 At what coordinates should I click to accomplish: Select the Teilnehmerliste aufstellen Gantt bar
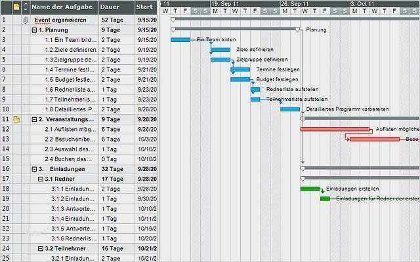(x=255, y=100)
